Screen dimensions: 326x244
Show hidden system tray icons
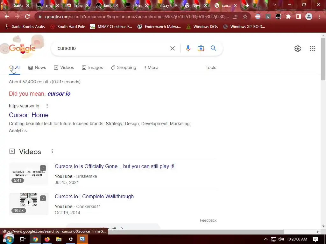[266, 239]
